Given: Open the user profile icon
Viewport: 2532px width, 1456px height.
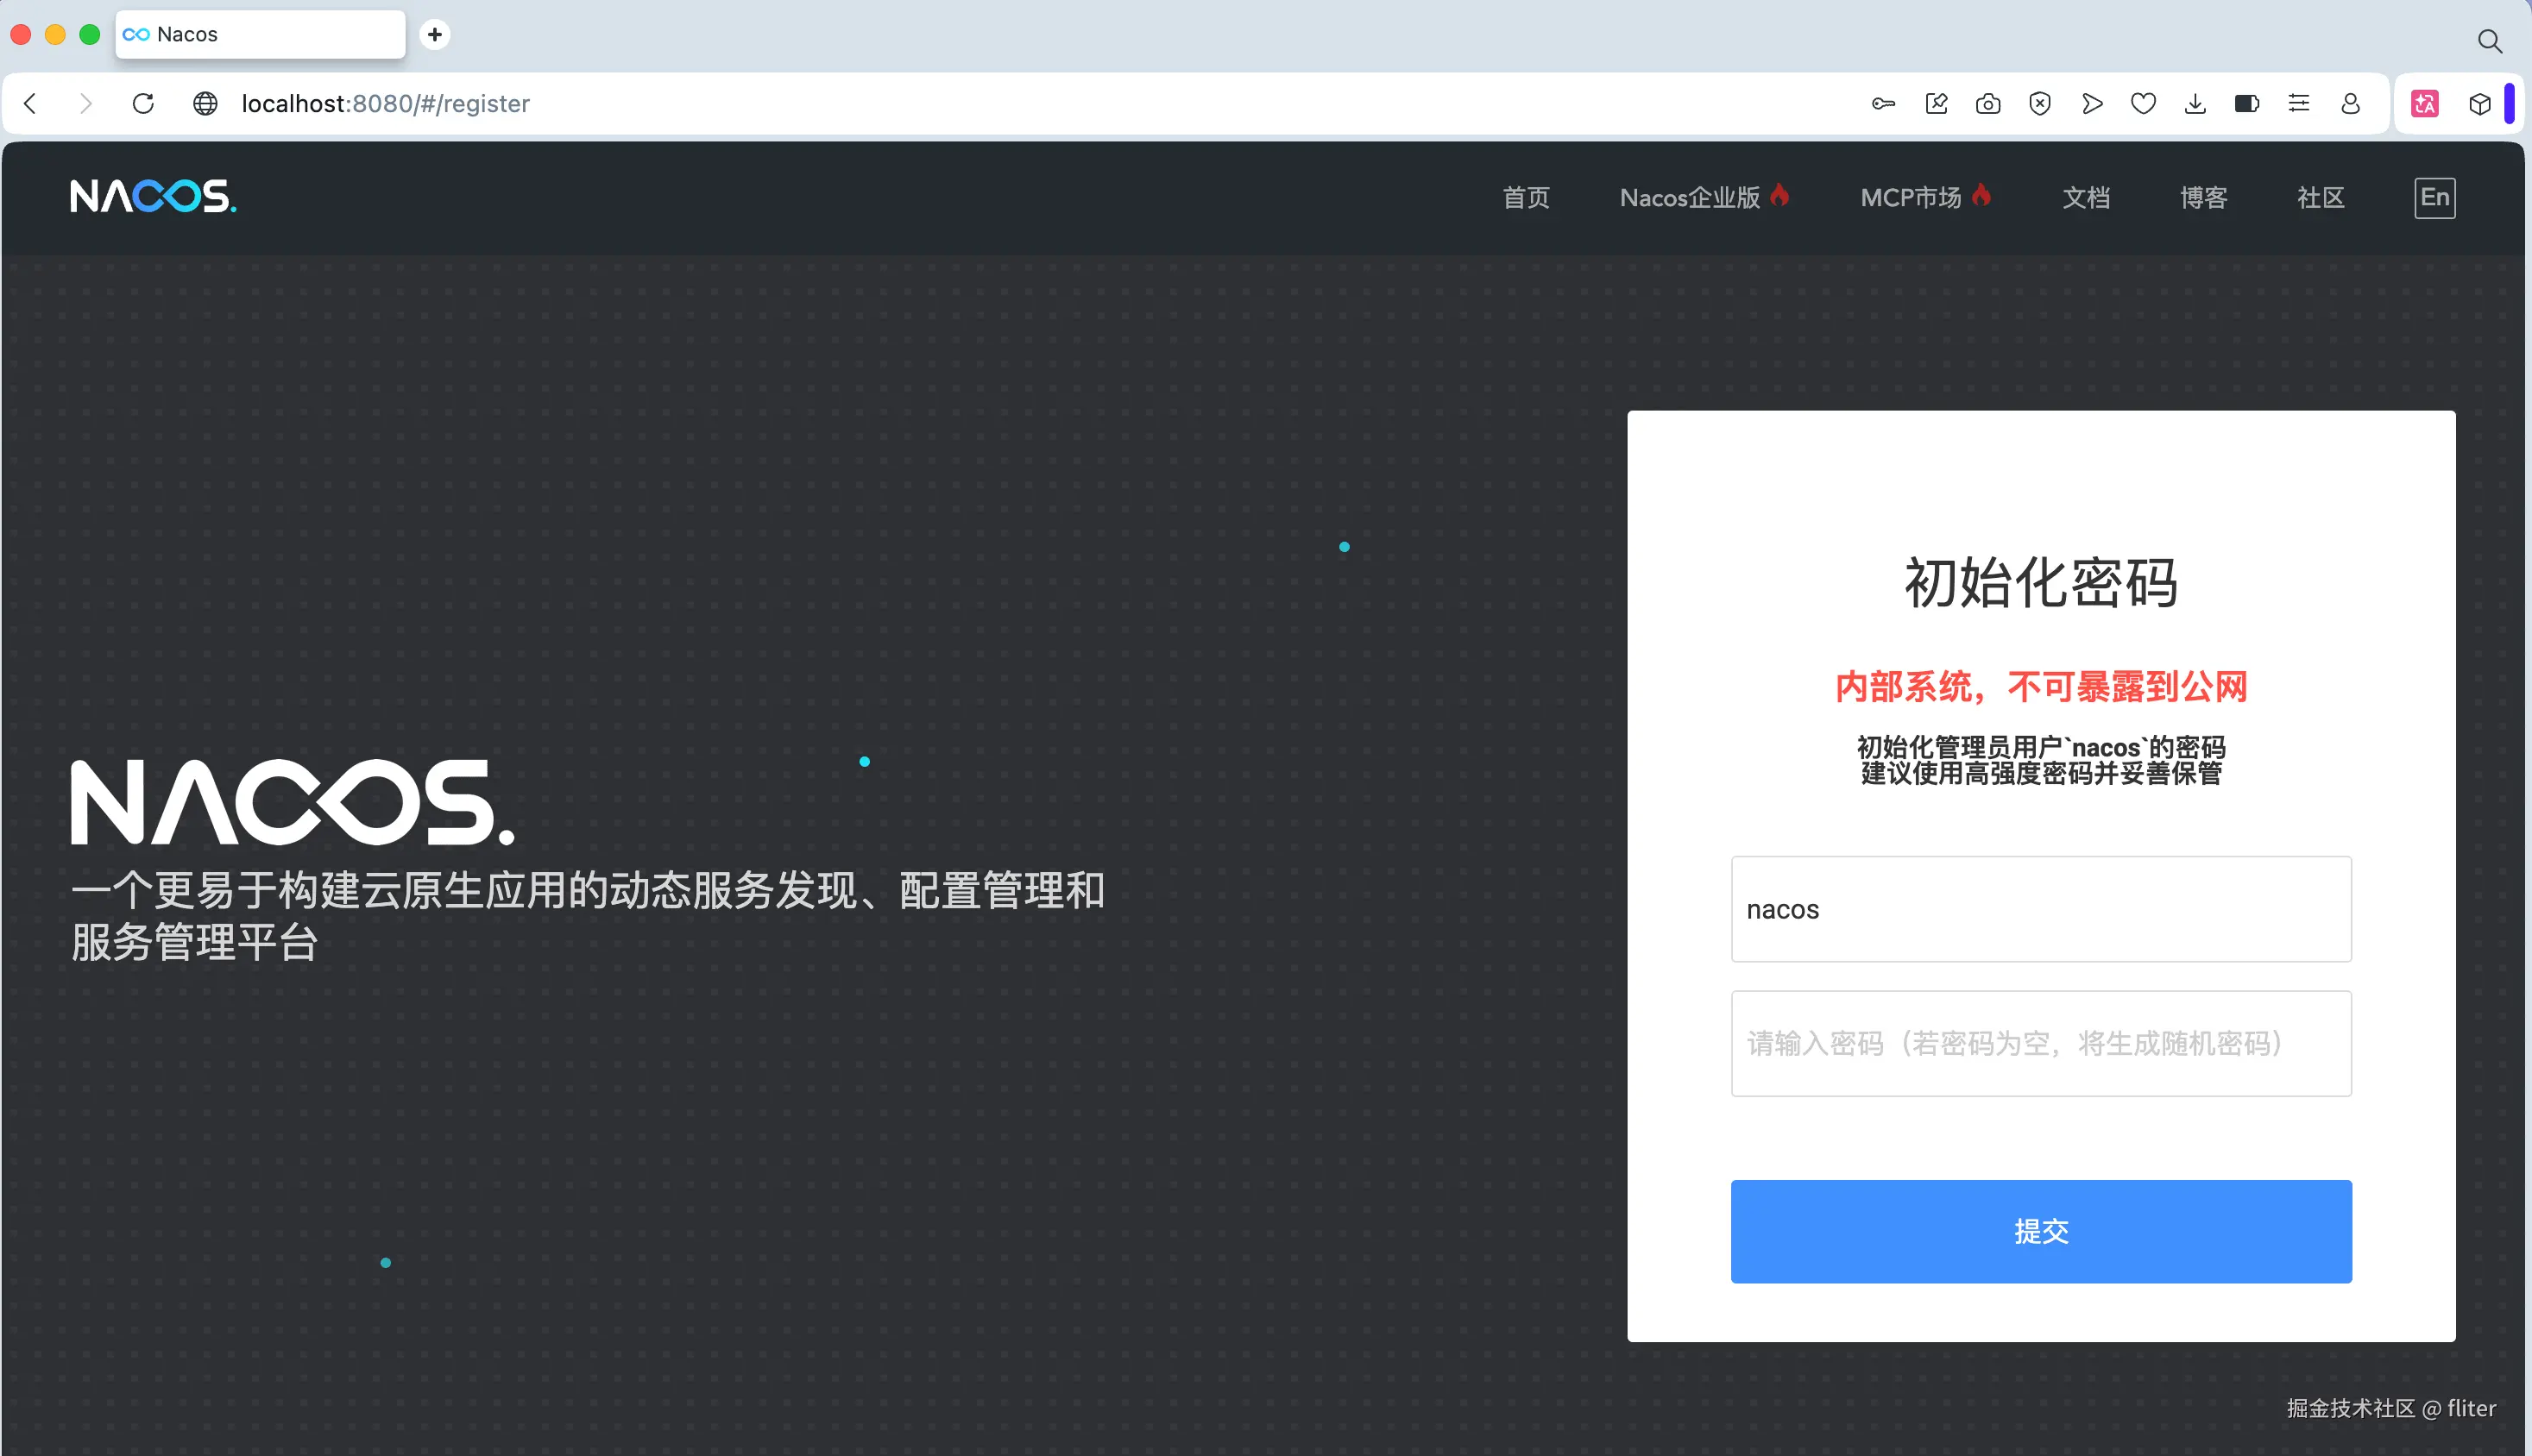Looking at the screenshot, I should [x=2351, y=104].
